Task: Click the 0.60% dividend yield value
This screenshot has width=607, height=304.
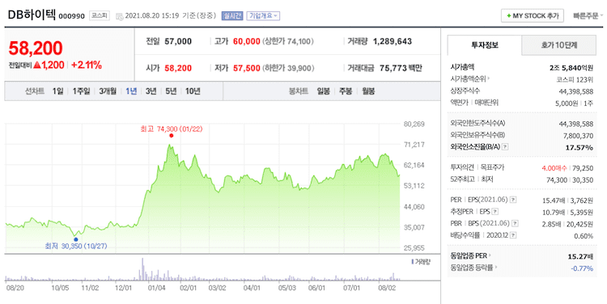Action: [x=584, y=236]
